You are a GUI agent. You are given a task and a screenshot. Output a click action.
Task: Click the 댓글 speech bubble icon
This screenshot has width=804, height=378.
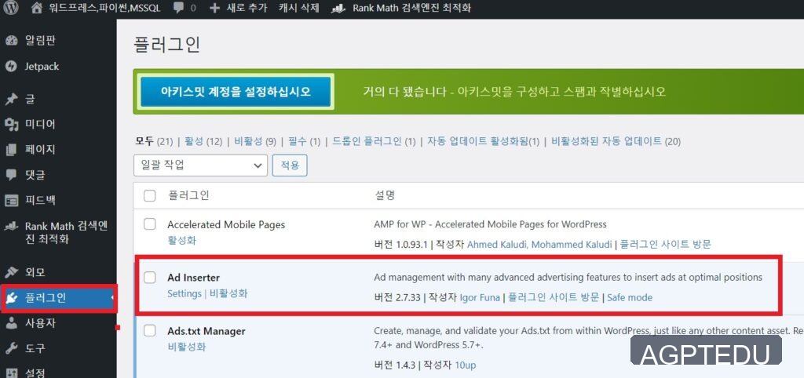point(11,176)
